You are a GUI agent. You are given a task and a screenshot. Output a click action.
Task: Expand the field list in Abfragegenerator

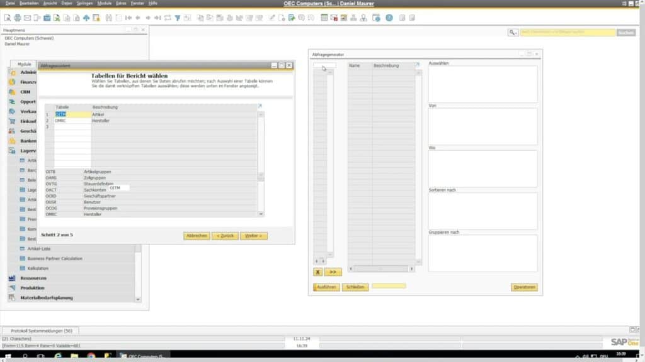(x=418, y=65)
